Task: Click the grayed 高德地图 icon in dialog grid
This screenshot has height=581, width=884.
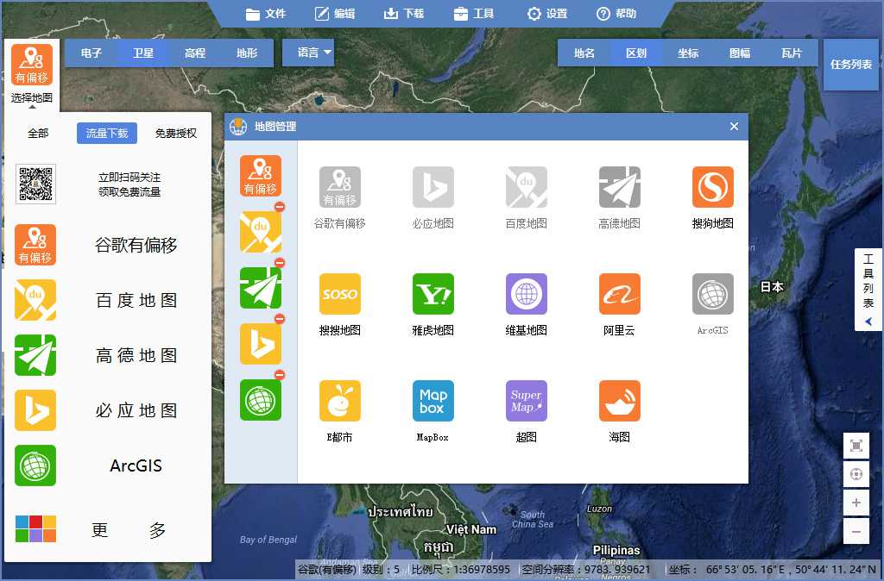Action: coord(620,187)
